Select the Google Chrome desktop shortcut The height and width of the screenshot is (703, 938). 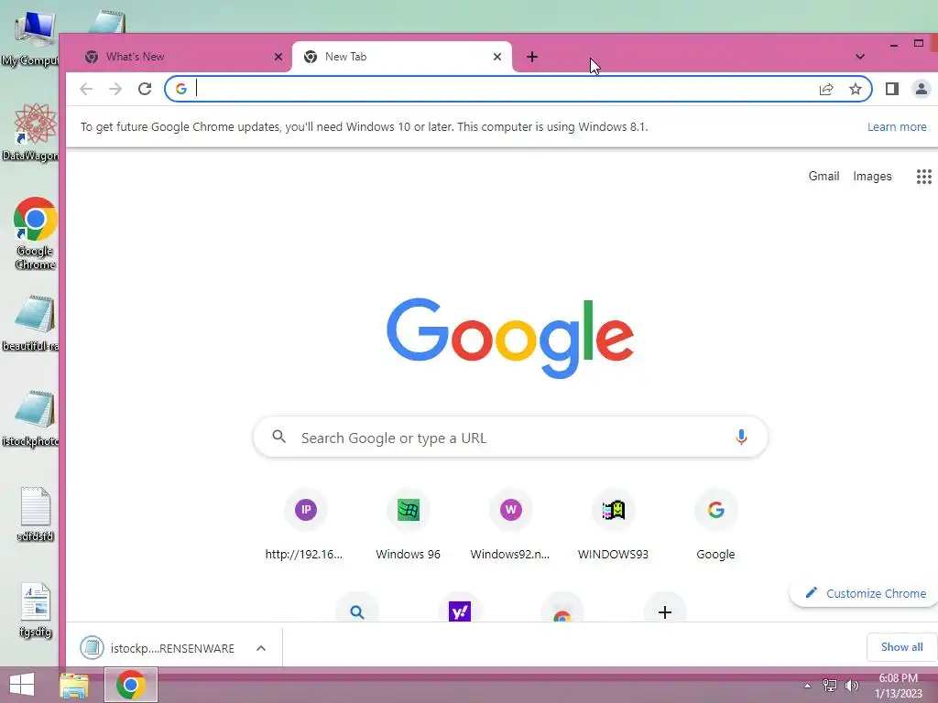pyautogui.click(x=36, y=233)
